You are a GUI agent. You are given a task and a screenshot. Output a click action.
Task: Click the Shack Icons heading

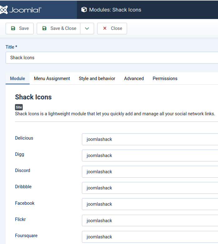pyautogui.click(x=33, y=97)
